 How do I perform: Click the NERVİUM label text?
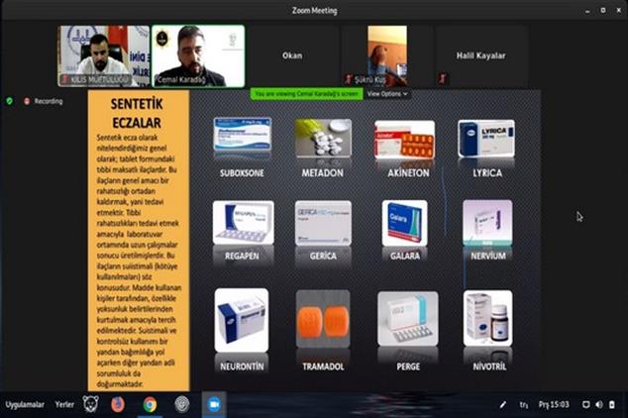[x=488, y=256]
